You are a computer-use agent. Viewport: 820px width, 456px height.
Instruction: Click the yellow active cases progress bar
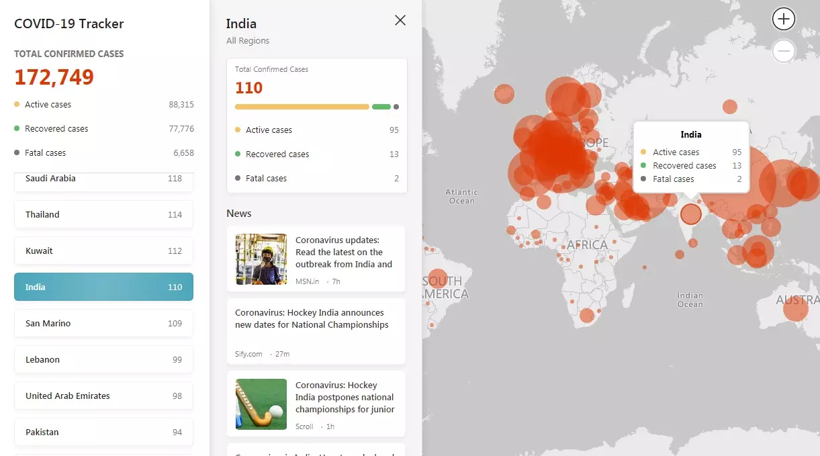302,107
